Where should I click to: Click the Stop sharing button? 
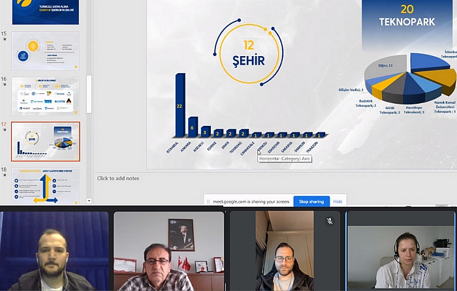pyautogui.click(x=311, y=201)
